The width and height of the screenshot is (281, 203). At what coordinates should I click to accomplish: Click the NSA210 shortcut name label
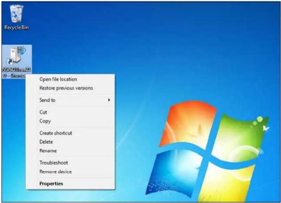pos(16,72)
